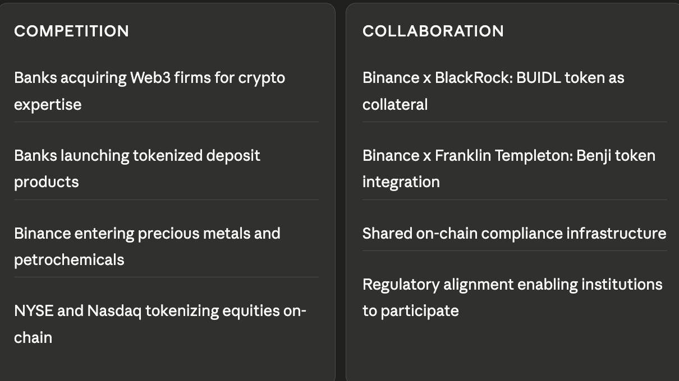The width and height of the screenshot is (679, 381).
Task: Click 'Shared on-chain compliance infrastructure' entry
Action: click(514, 233)
